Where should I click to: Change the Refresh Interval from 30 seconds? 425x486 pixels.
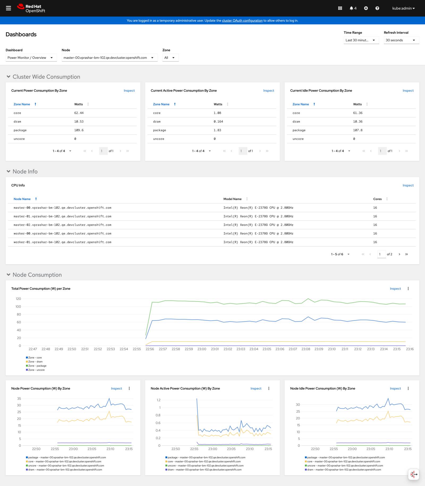[x=401, y=40]
